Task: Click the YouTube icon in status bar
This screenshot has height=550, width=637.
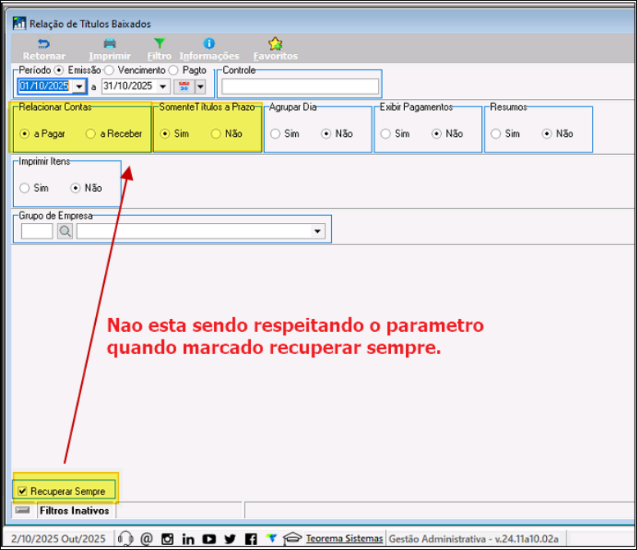Action: click(209, 539)
